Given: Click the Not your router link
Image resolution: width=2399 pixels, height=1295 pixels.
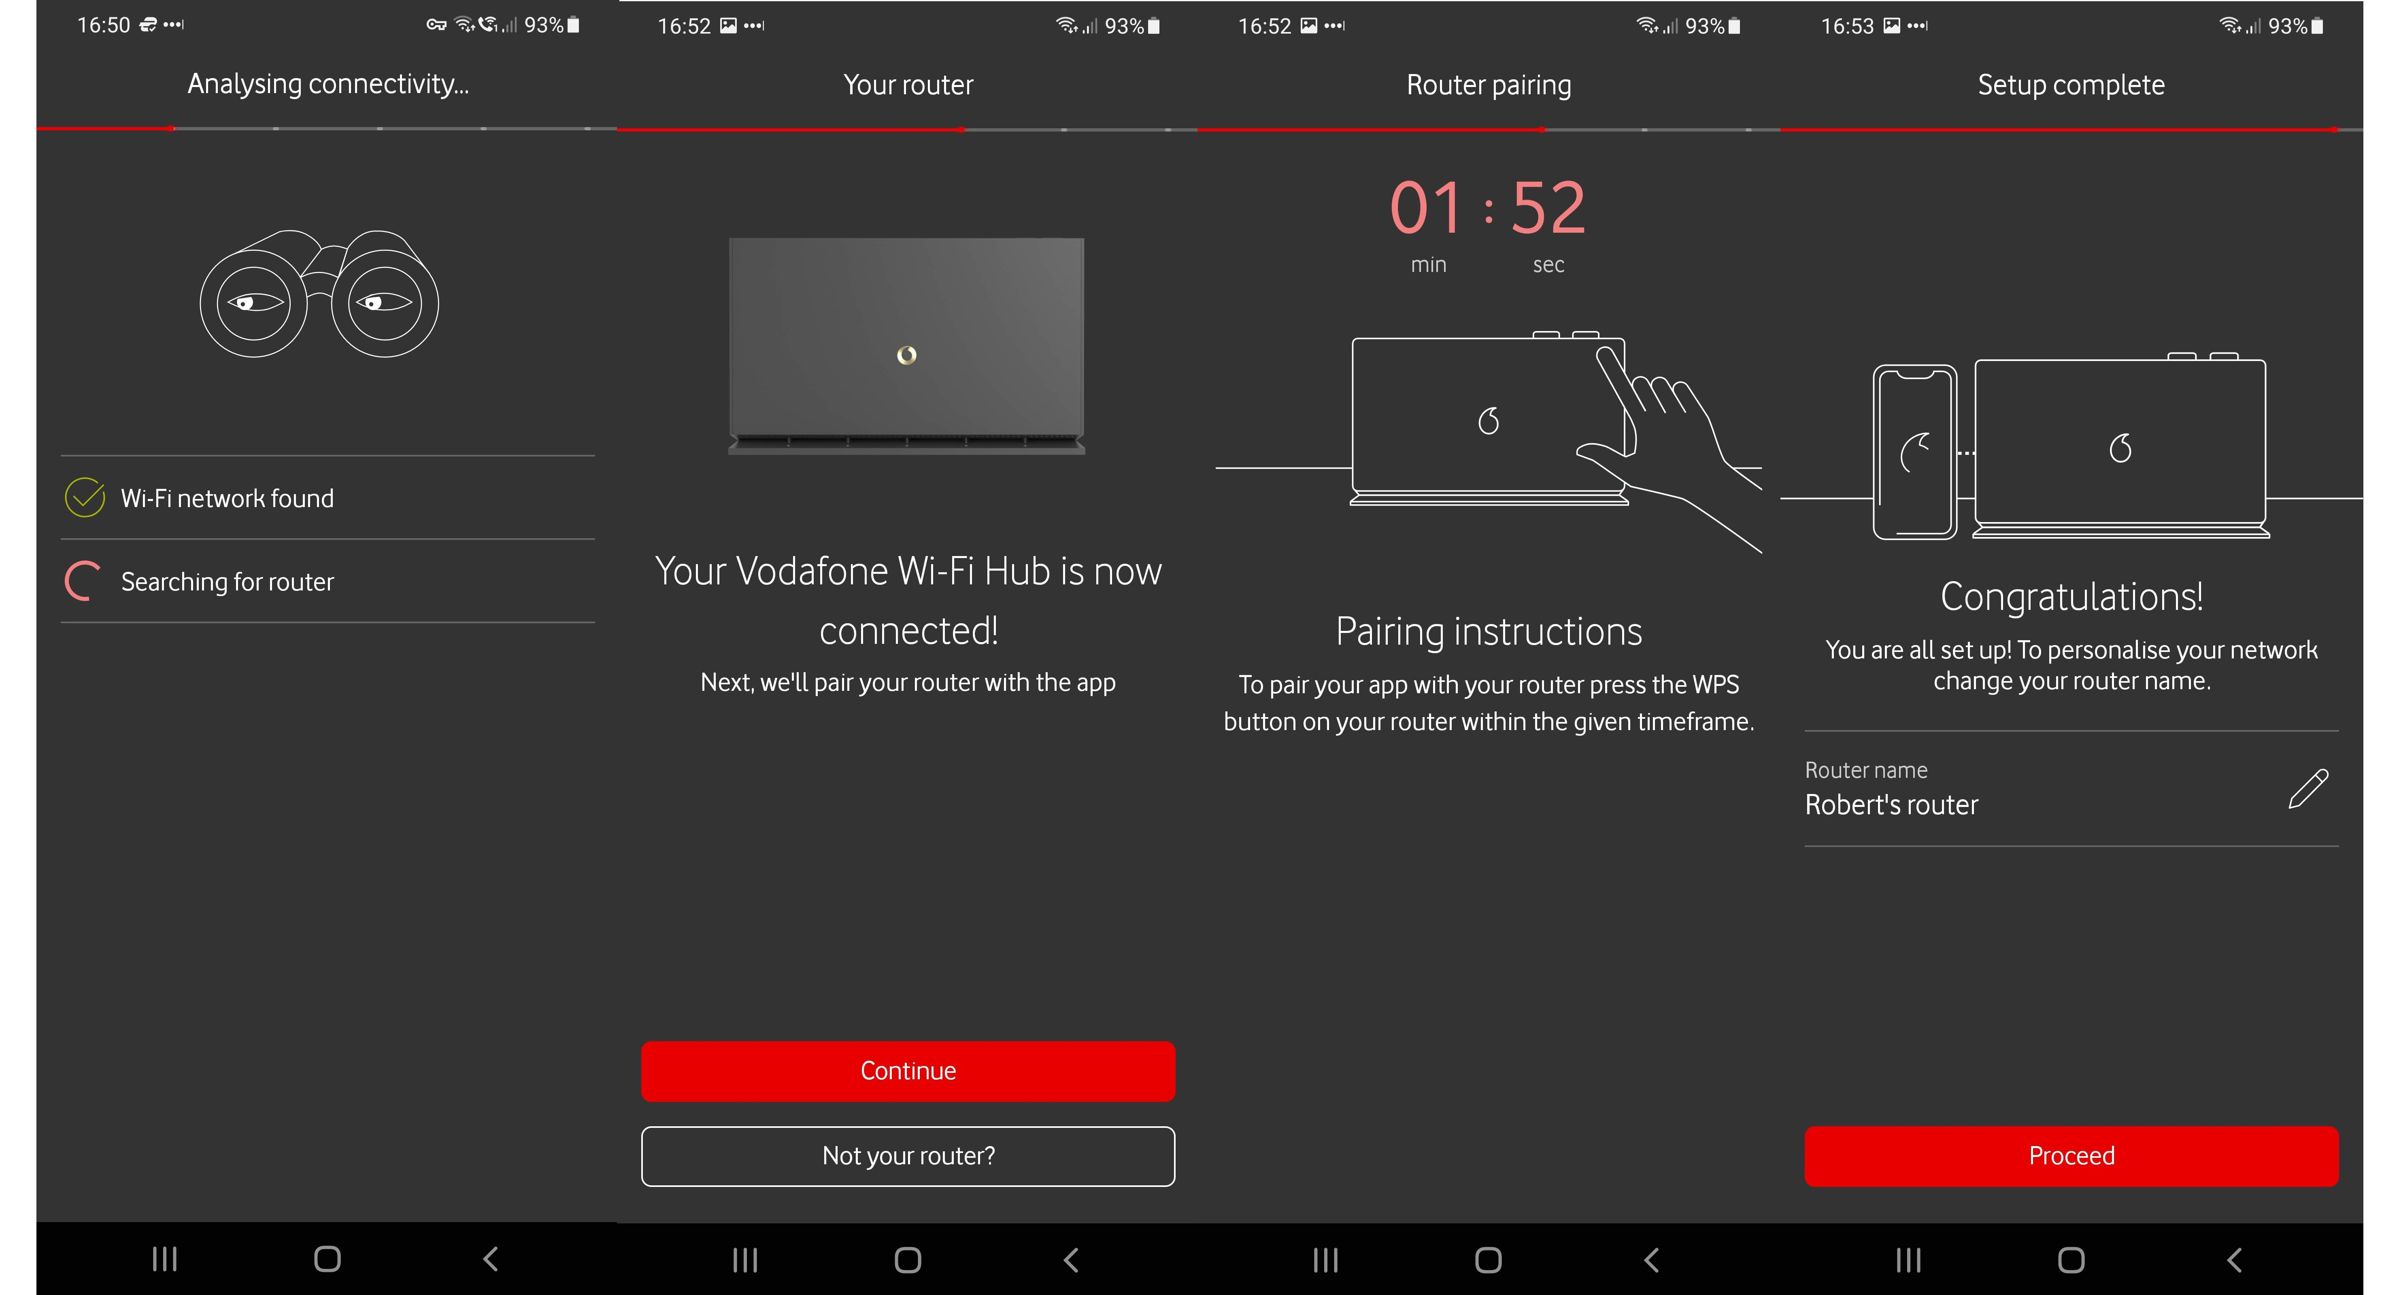Looking at the screenshot, I should tap(908, 1155).
